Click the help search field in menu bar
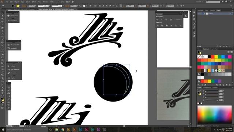This screenshot has height=132, width=234. [213, 2]
